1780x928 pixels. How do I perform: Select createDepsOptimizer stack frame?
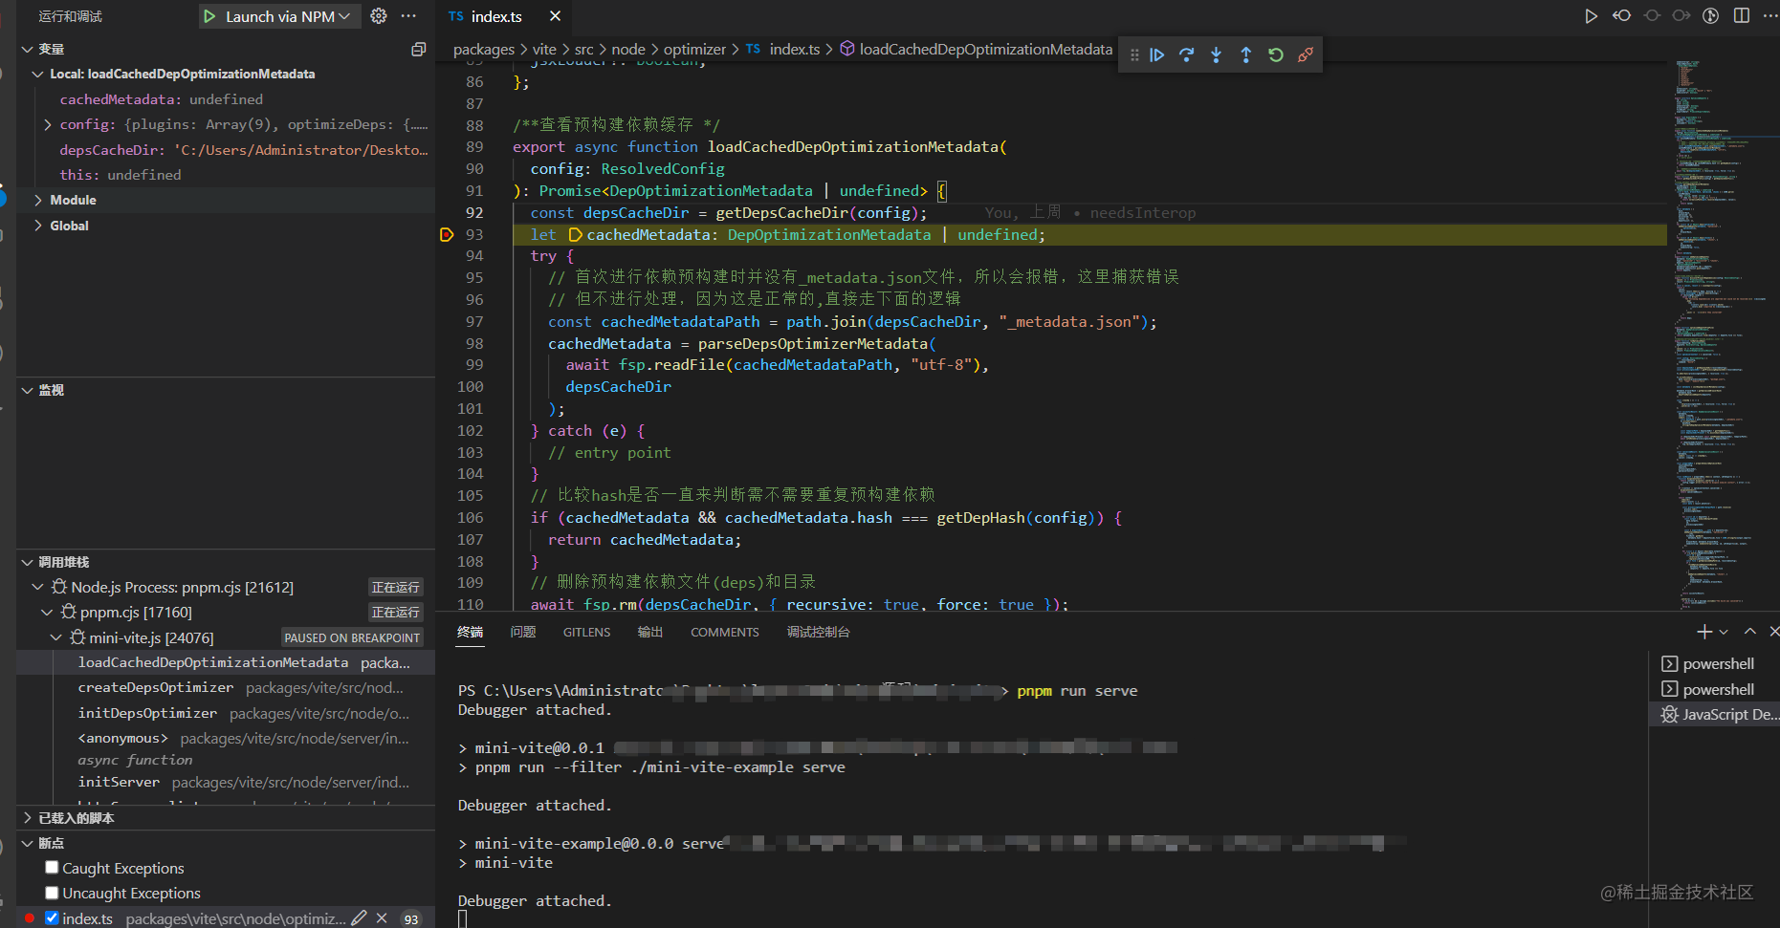click(x=226, y=688)
